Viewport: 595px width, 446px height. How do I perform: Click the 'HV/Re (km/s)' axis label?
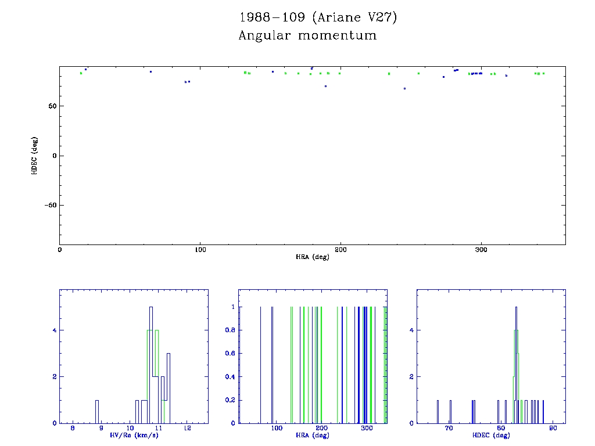click(134, 436)
